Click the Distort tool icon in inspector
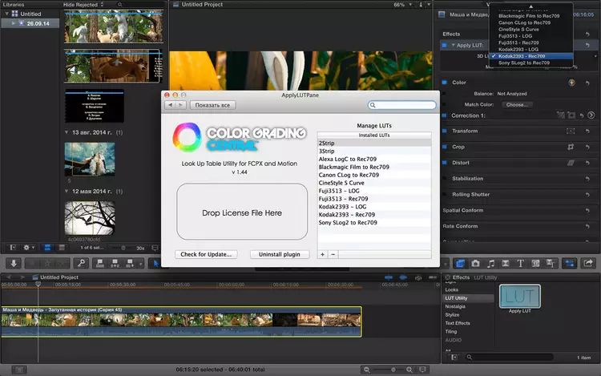Viewport: 601px width, 376px height. tap(571, 163)
